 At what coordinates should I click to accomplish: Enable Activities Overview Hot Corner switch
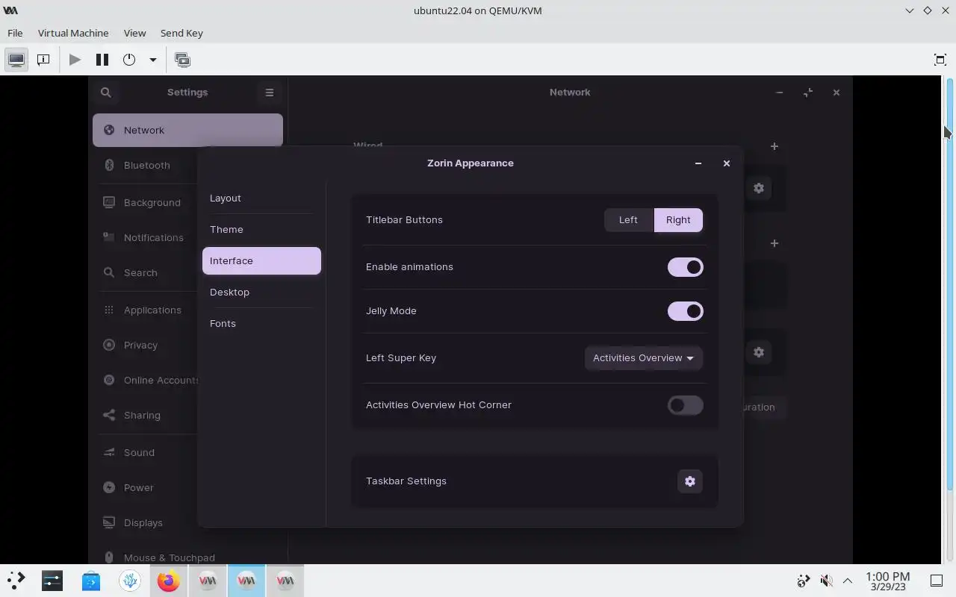point(686,405)
